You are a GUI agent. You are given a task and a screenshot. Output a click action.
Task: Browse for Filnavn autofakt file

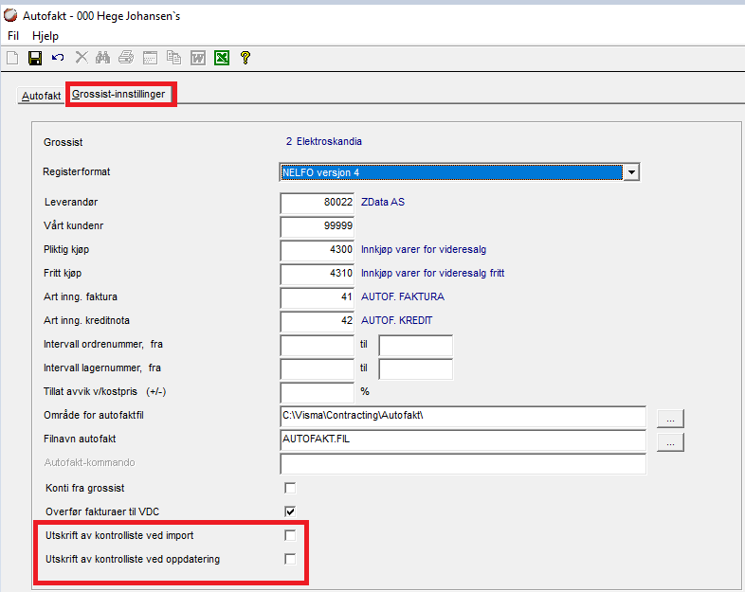(x=670, y=442)
